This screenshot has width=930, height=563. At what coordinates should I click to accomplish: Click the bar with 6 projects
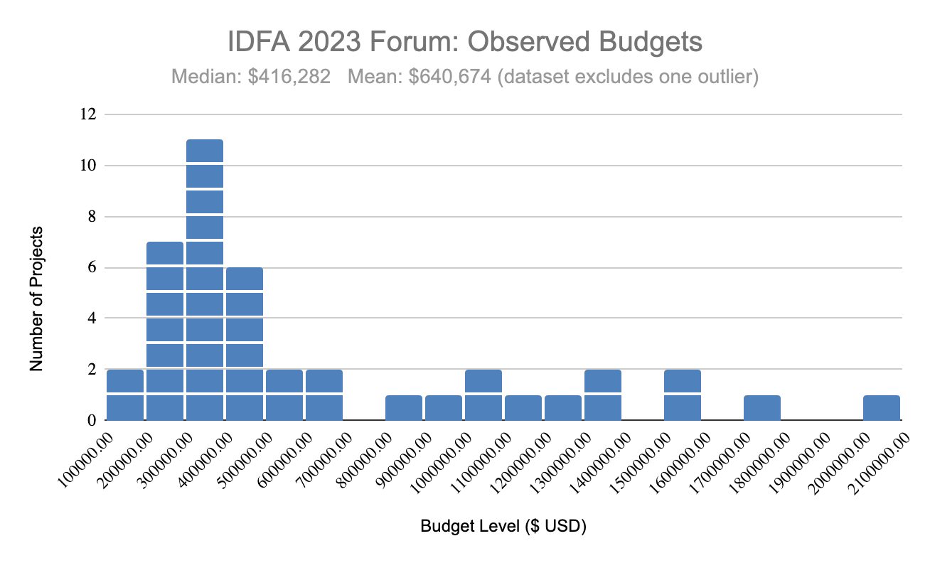[245, 344]
